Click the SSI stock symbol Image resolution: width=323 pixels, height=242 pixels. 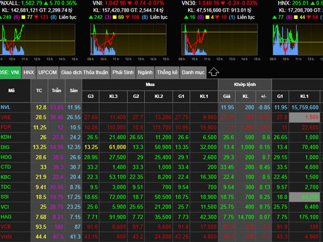5,197
